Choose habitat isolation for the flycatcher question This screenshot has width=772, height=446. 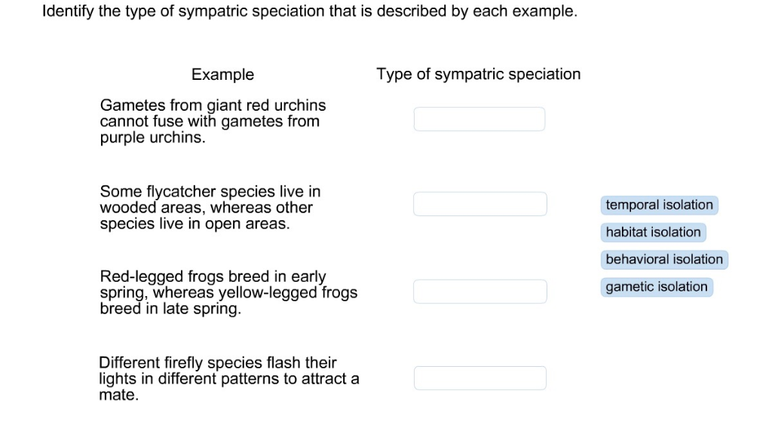pyautogui.click(x=653, y=232)
